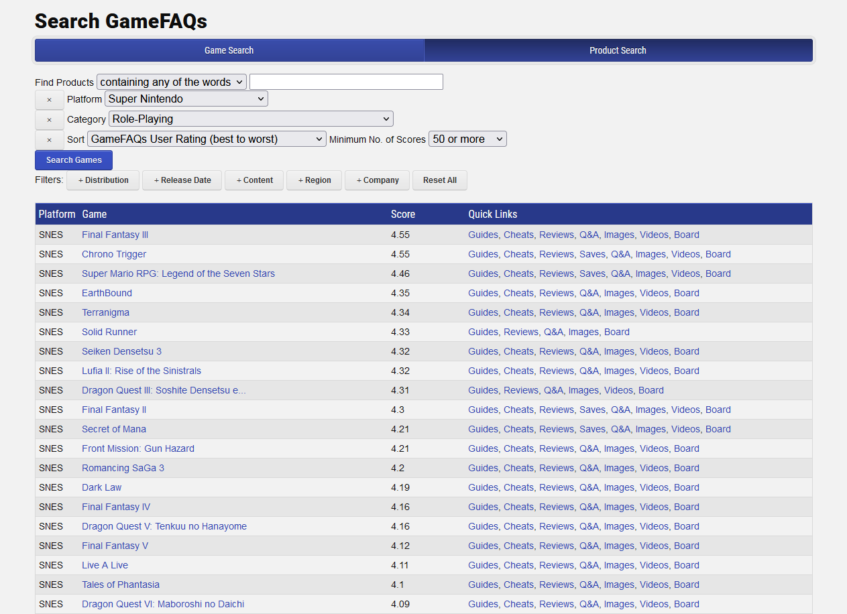847x614 pixels.
Task: Open the Final Fantasy II game link
Action: click(114, 410)
